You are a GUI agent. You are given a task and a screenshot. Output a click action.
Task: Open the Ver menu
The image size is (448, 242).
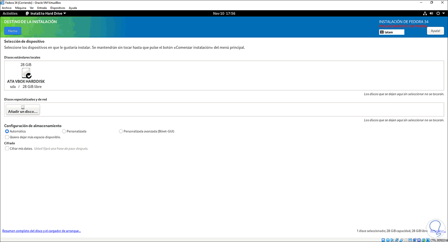coord(32,7)
